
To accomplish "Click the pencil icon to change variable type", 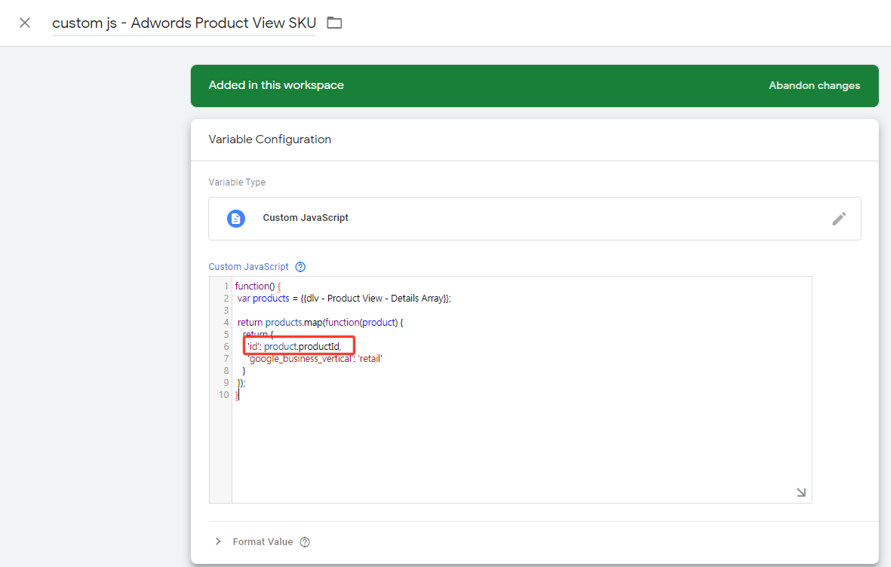I will tap(839, 219).
